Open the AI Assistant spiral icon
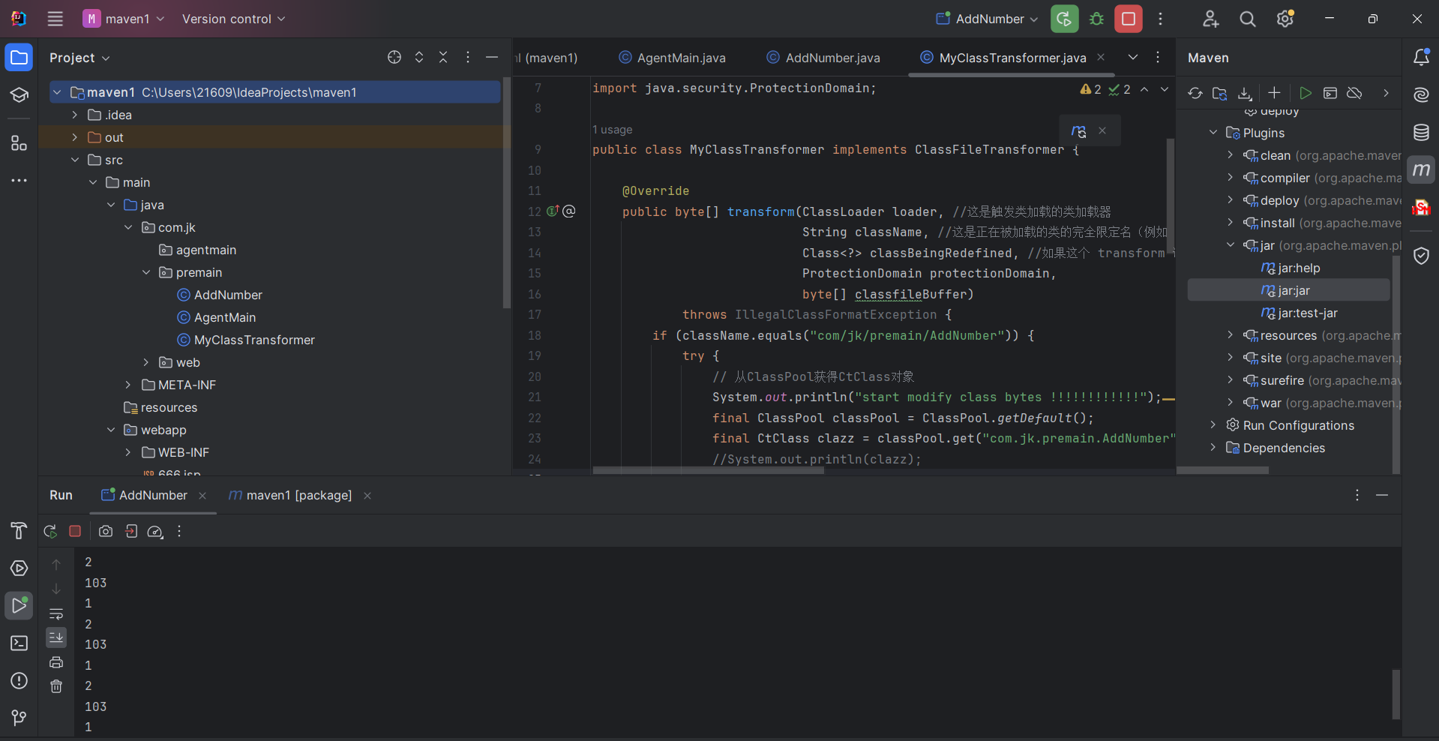 (x=1421, y=94)
